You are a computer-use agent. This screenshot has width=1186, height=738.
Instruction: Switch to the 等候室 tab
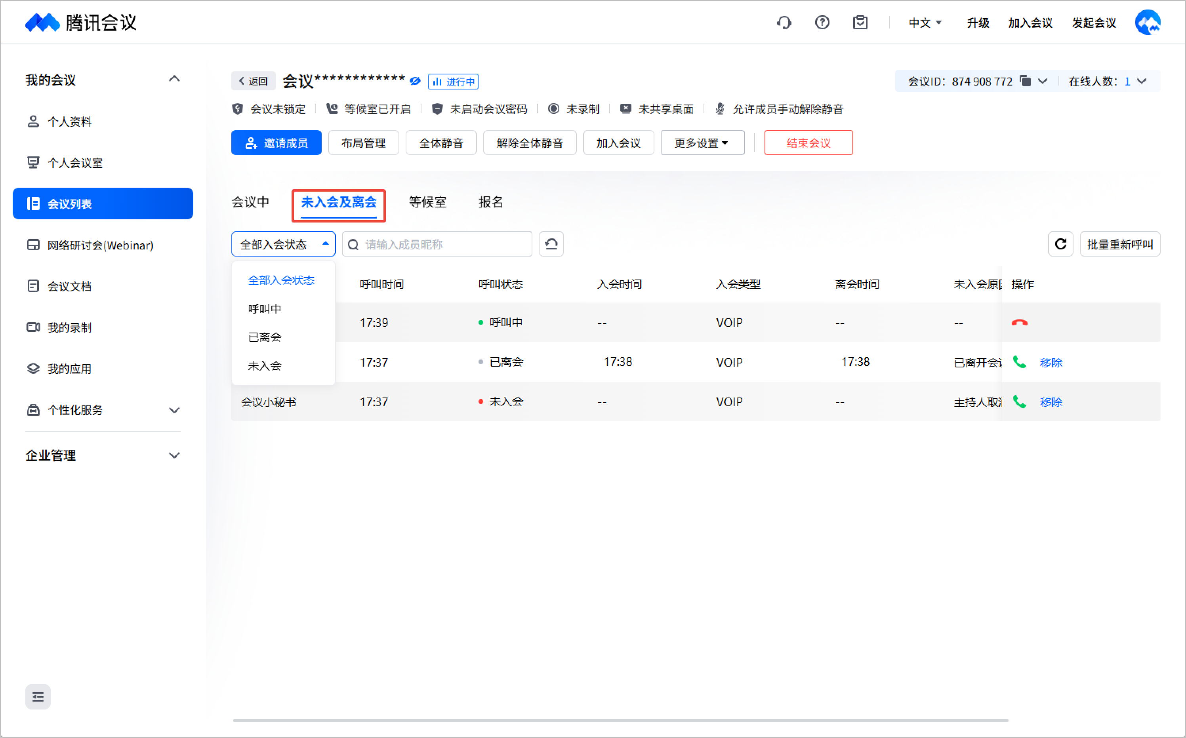(427, 202)
